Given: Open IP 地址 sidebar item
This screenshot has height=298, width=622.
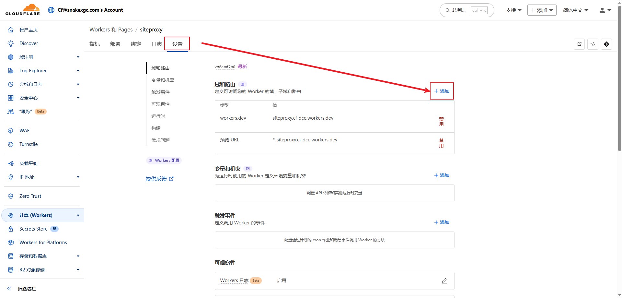Looking at the screenshot, I should (27, 177).
